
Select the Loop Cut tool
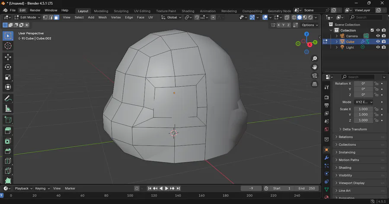point(8,161)
